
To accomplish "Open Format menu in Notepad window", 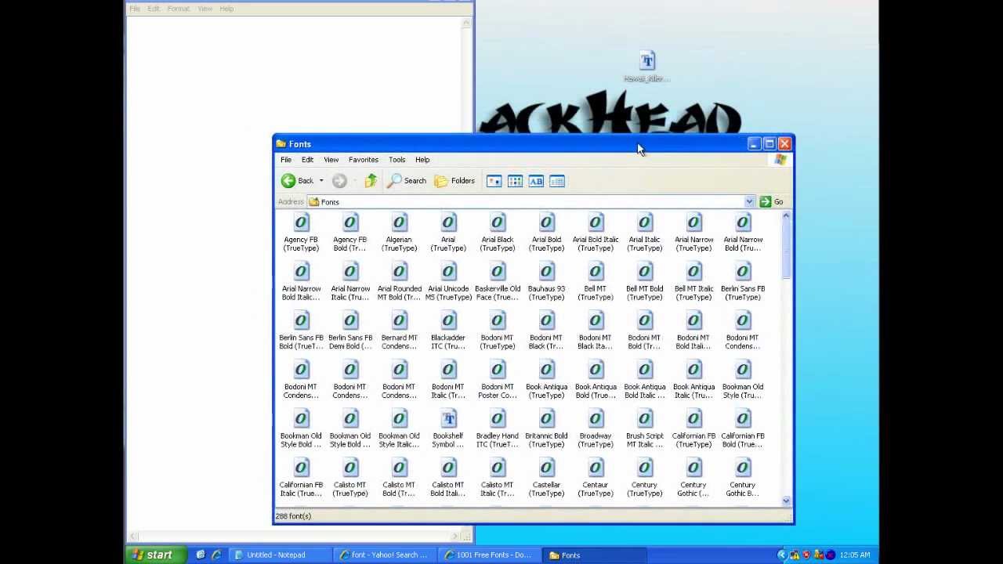I will click(179, 9).
